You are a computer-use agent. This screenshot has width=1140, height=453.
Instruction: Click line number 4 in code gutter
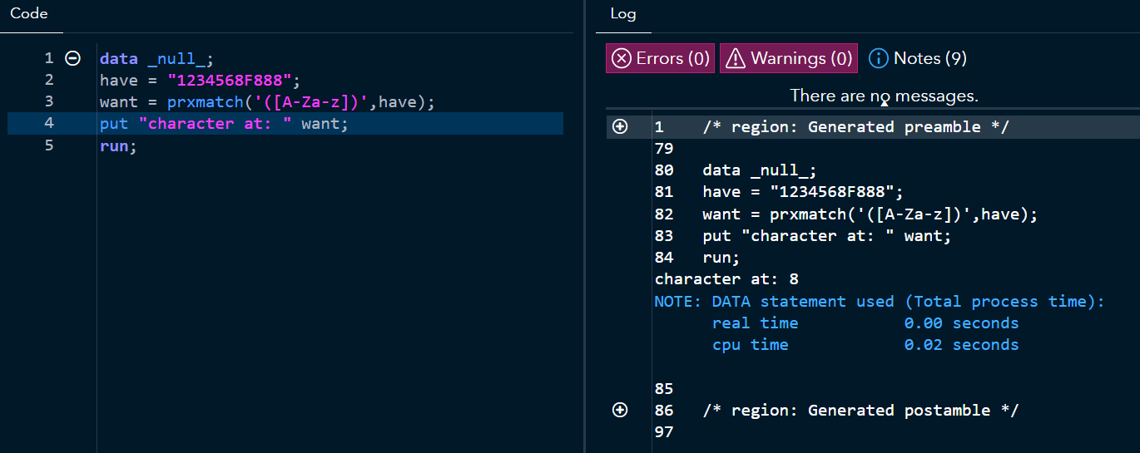(x=49, y=123)
